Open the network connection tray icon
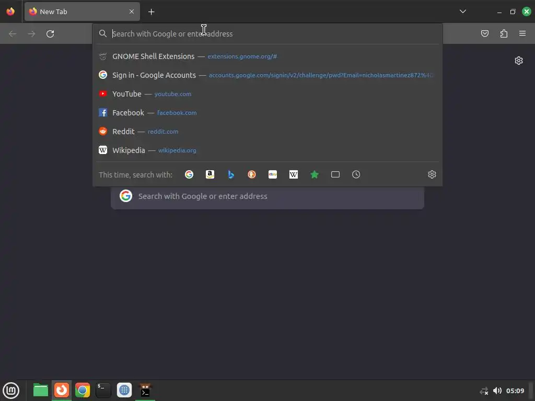The width and height of the screenshot is (535, 401). [x=484, y=391]
